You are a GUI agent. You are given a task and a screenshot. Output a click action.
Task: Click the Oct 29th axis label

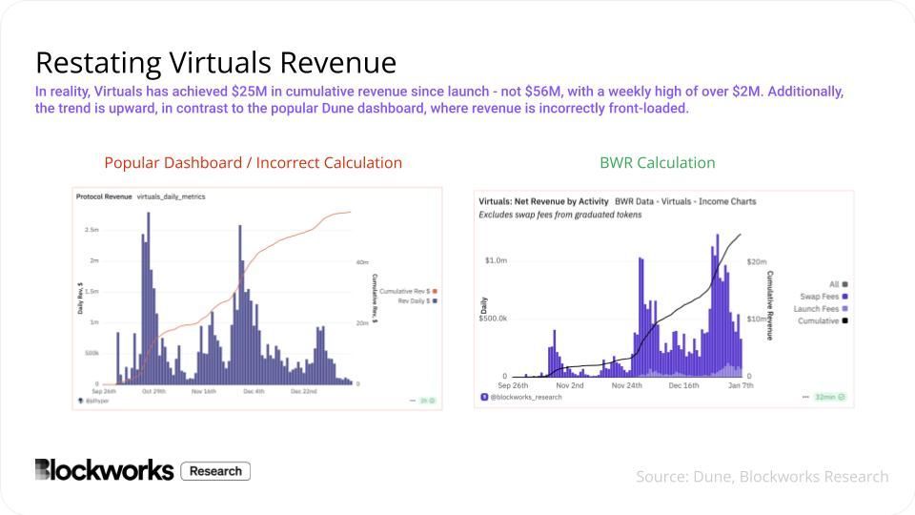pos(153,391)
